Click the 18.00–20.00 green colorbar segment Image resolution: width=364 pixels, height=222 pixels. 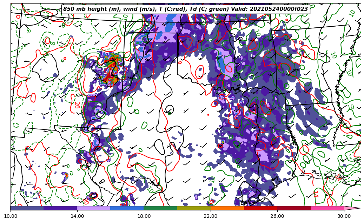click(x=160, y=208)
